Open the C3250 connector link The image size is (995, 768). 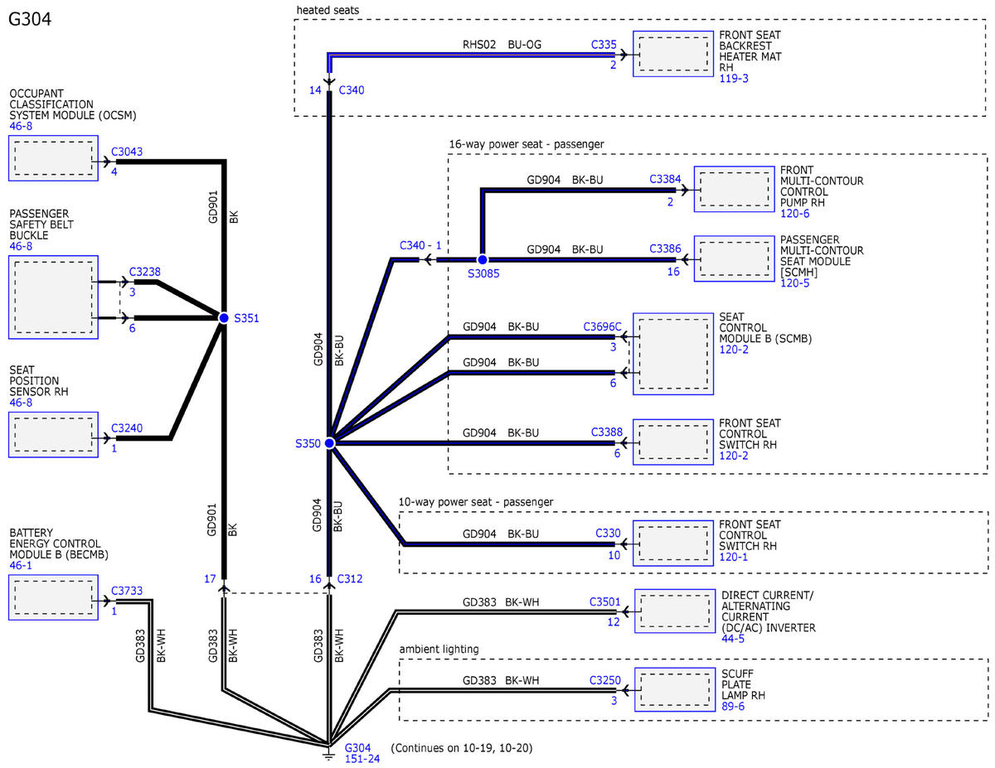pyautogui.click(x=604, y=679)
